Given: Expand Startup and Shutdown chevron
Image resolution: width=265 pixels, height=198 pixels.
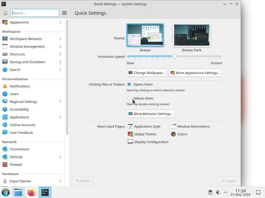Looking at the screenshot, I should click(x=60, y=62).
